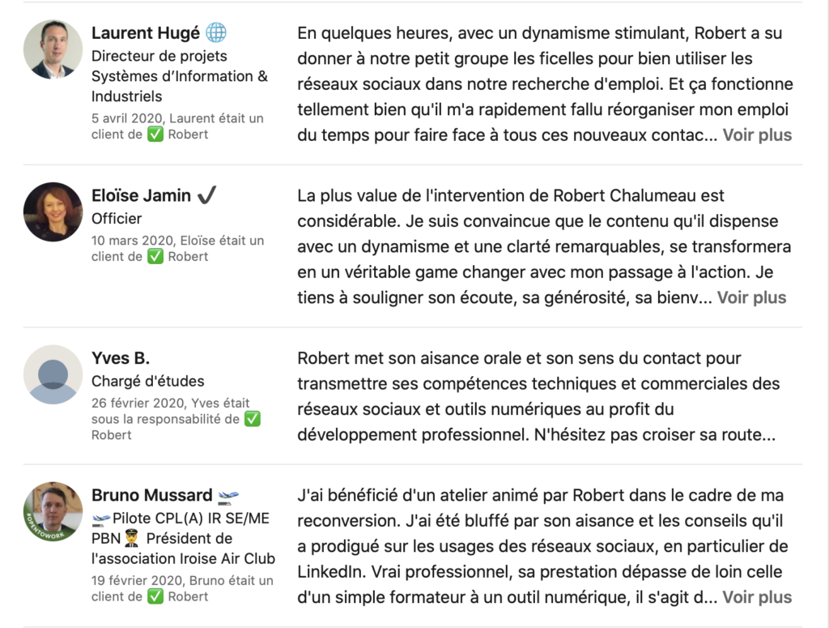
Task: Expand Laurent Hugé's recommendation with Voir plus
Action: (757, 135)
